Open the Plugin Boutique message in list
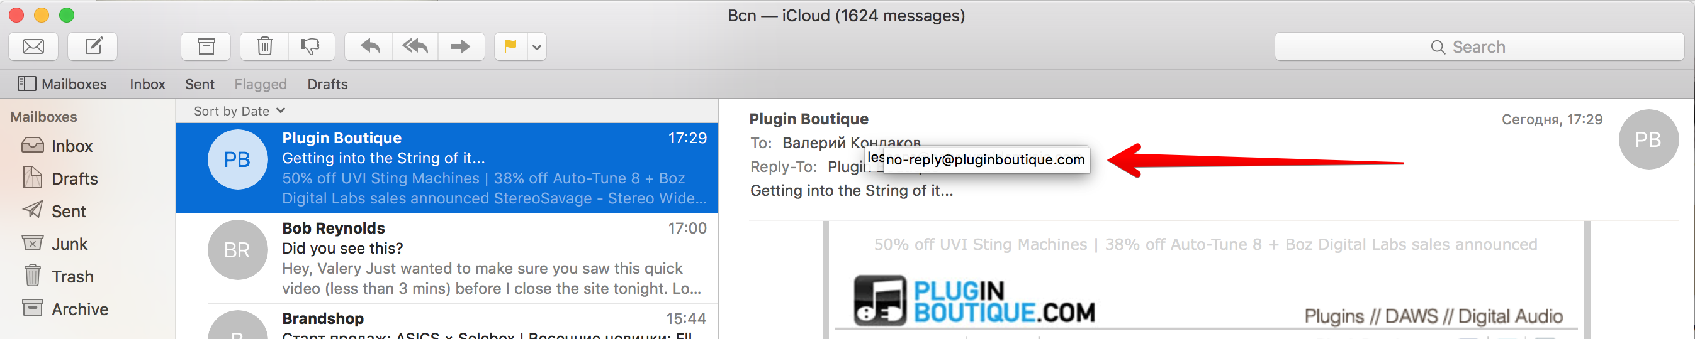1695x339 pixels. pyautogui.click(x=447, y=168)
